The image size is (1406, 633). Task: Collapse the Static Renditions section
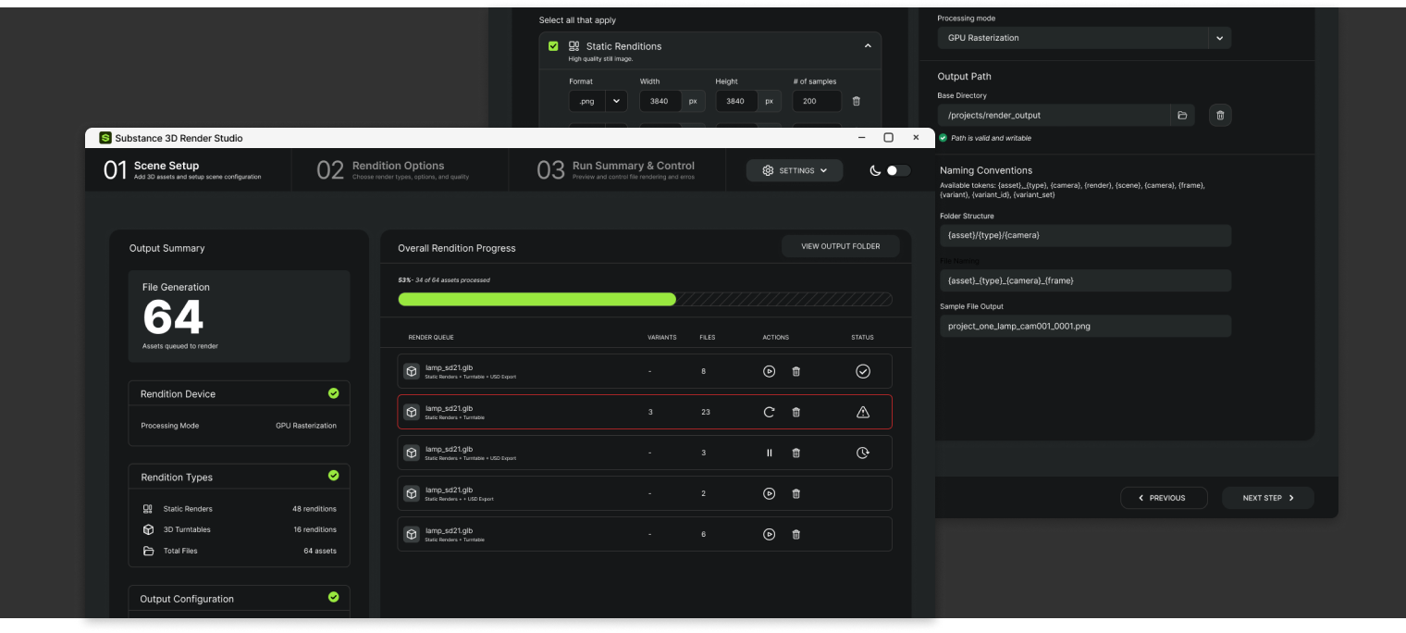[868, 45]
